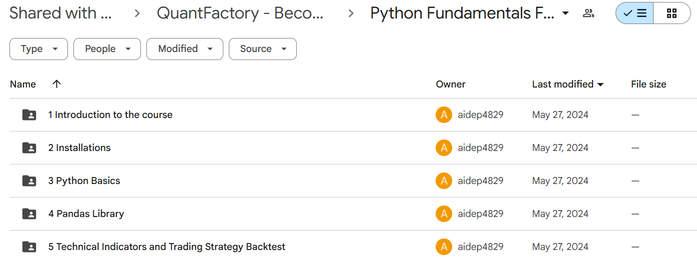The width and height of the screenshot is (697, 262).
Task: Open Python Fundamentals folder options dropdown arrow
Action: 566,13
